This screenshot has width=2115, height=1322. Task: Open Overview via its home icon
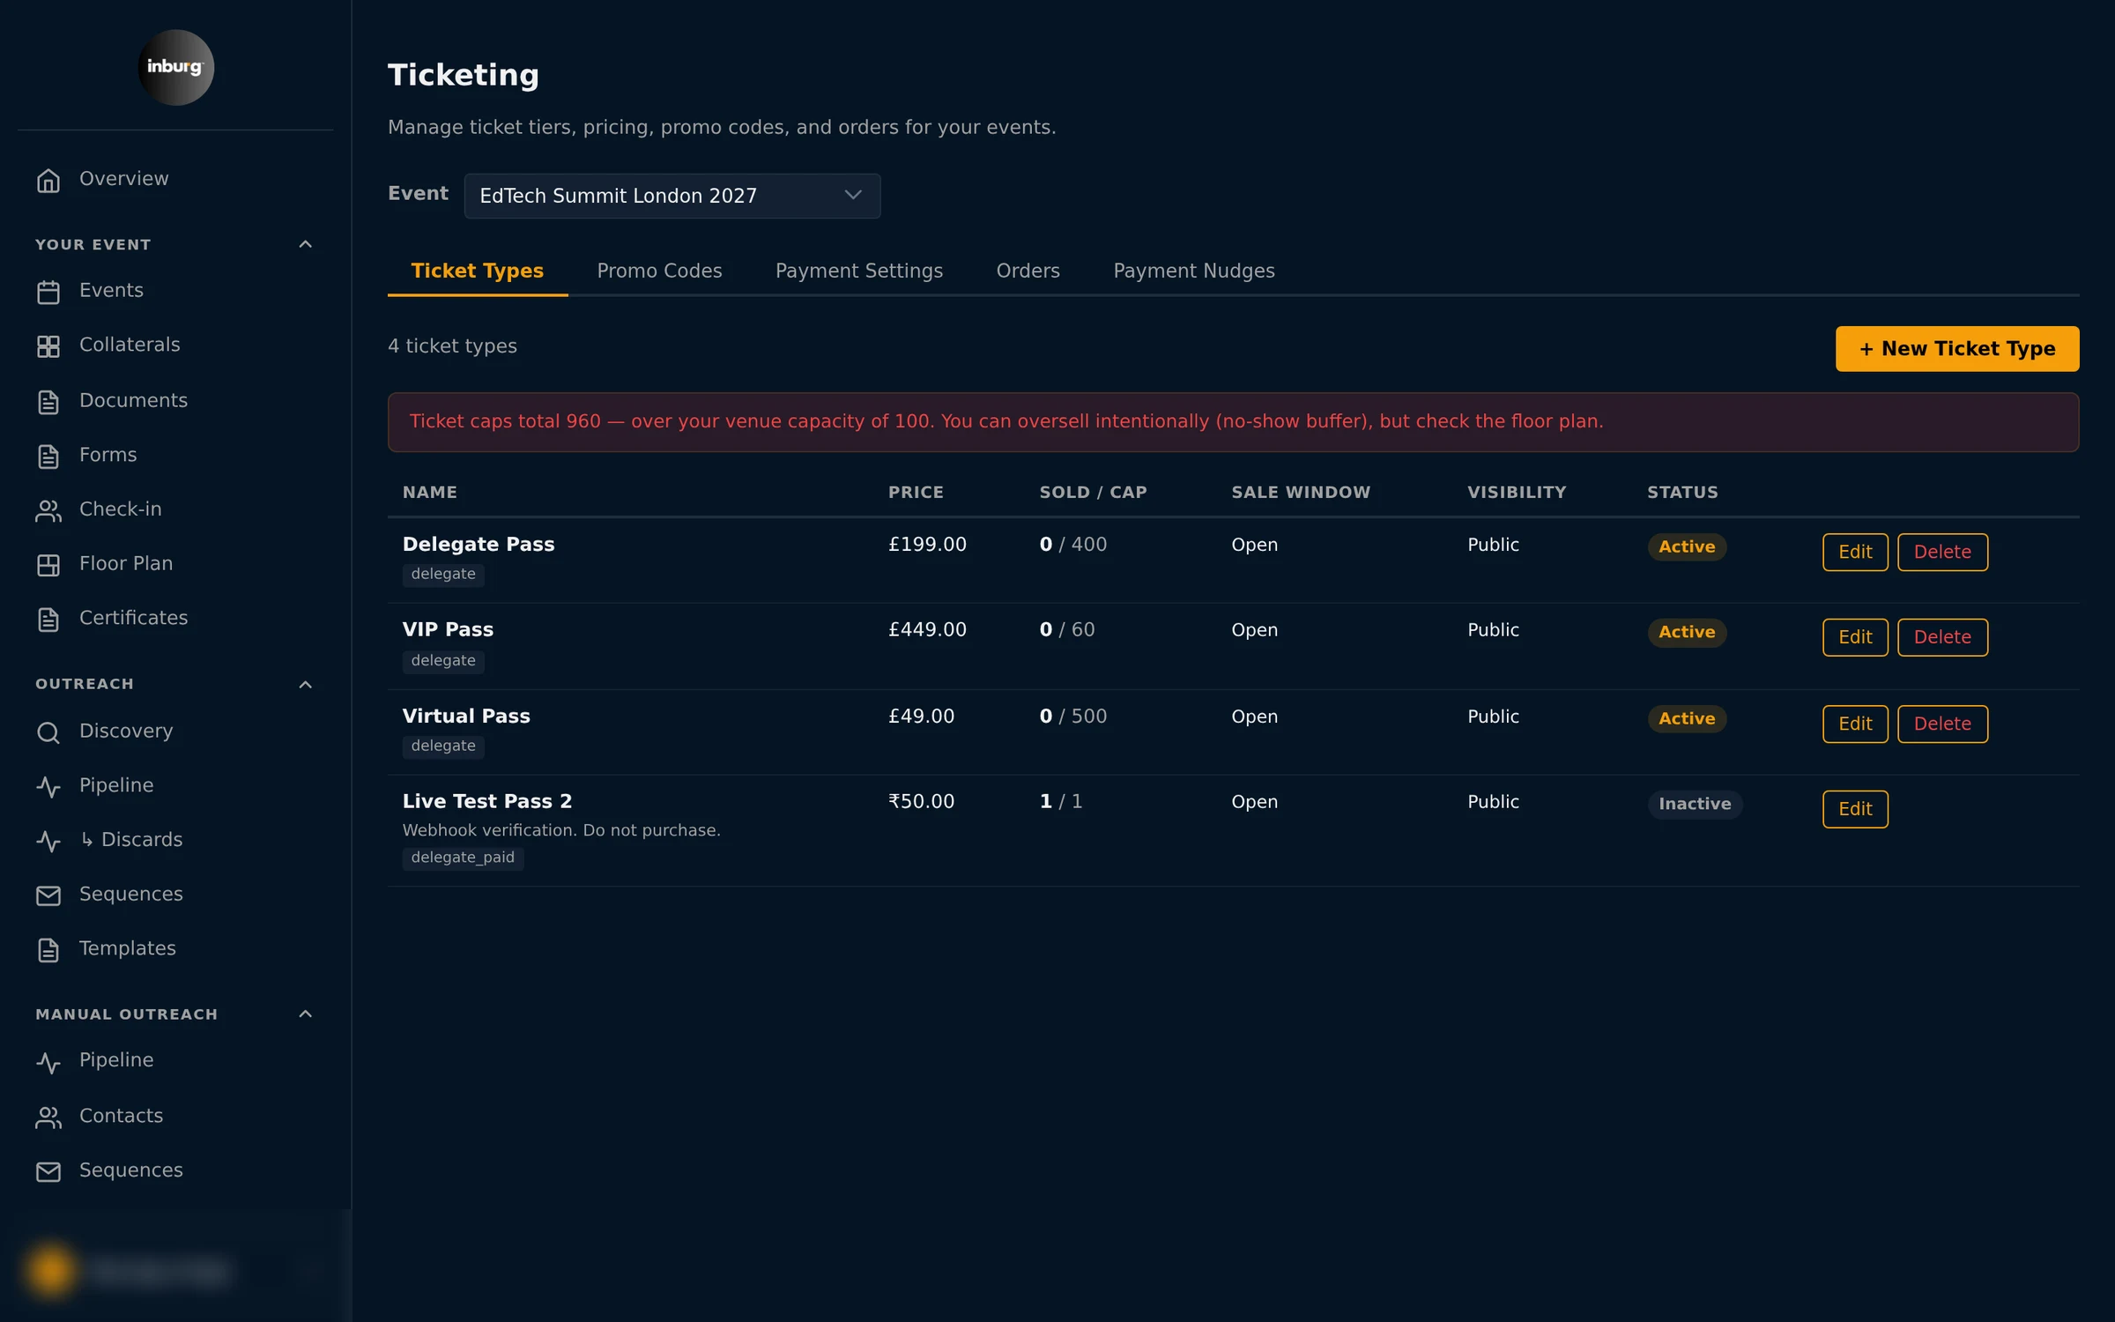pyautogui.click(x=48, y=180)
